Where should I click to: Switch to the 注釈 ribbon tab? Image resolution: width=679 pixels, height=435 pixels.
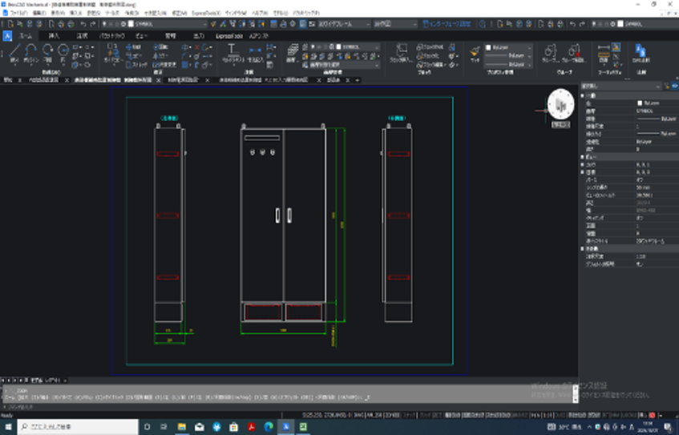point(82,36)
